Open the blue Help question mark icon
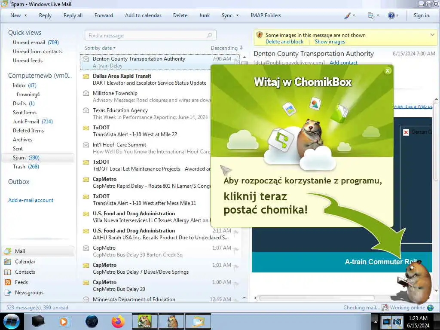This screenshot has height=330, width=440. [391, 15]
